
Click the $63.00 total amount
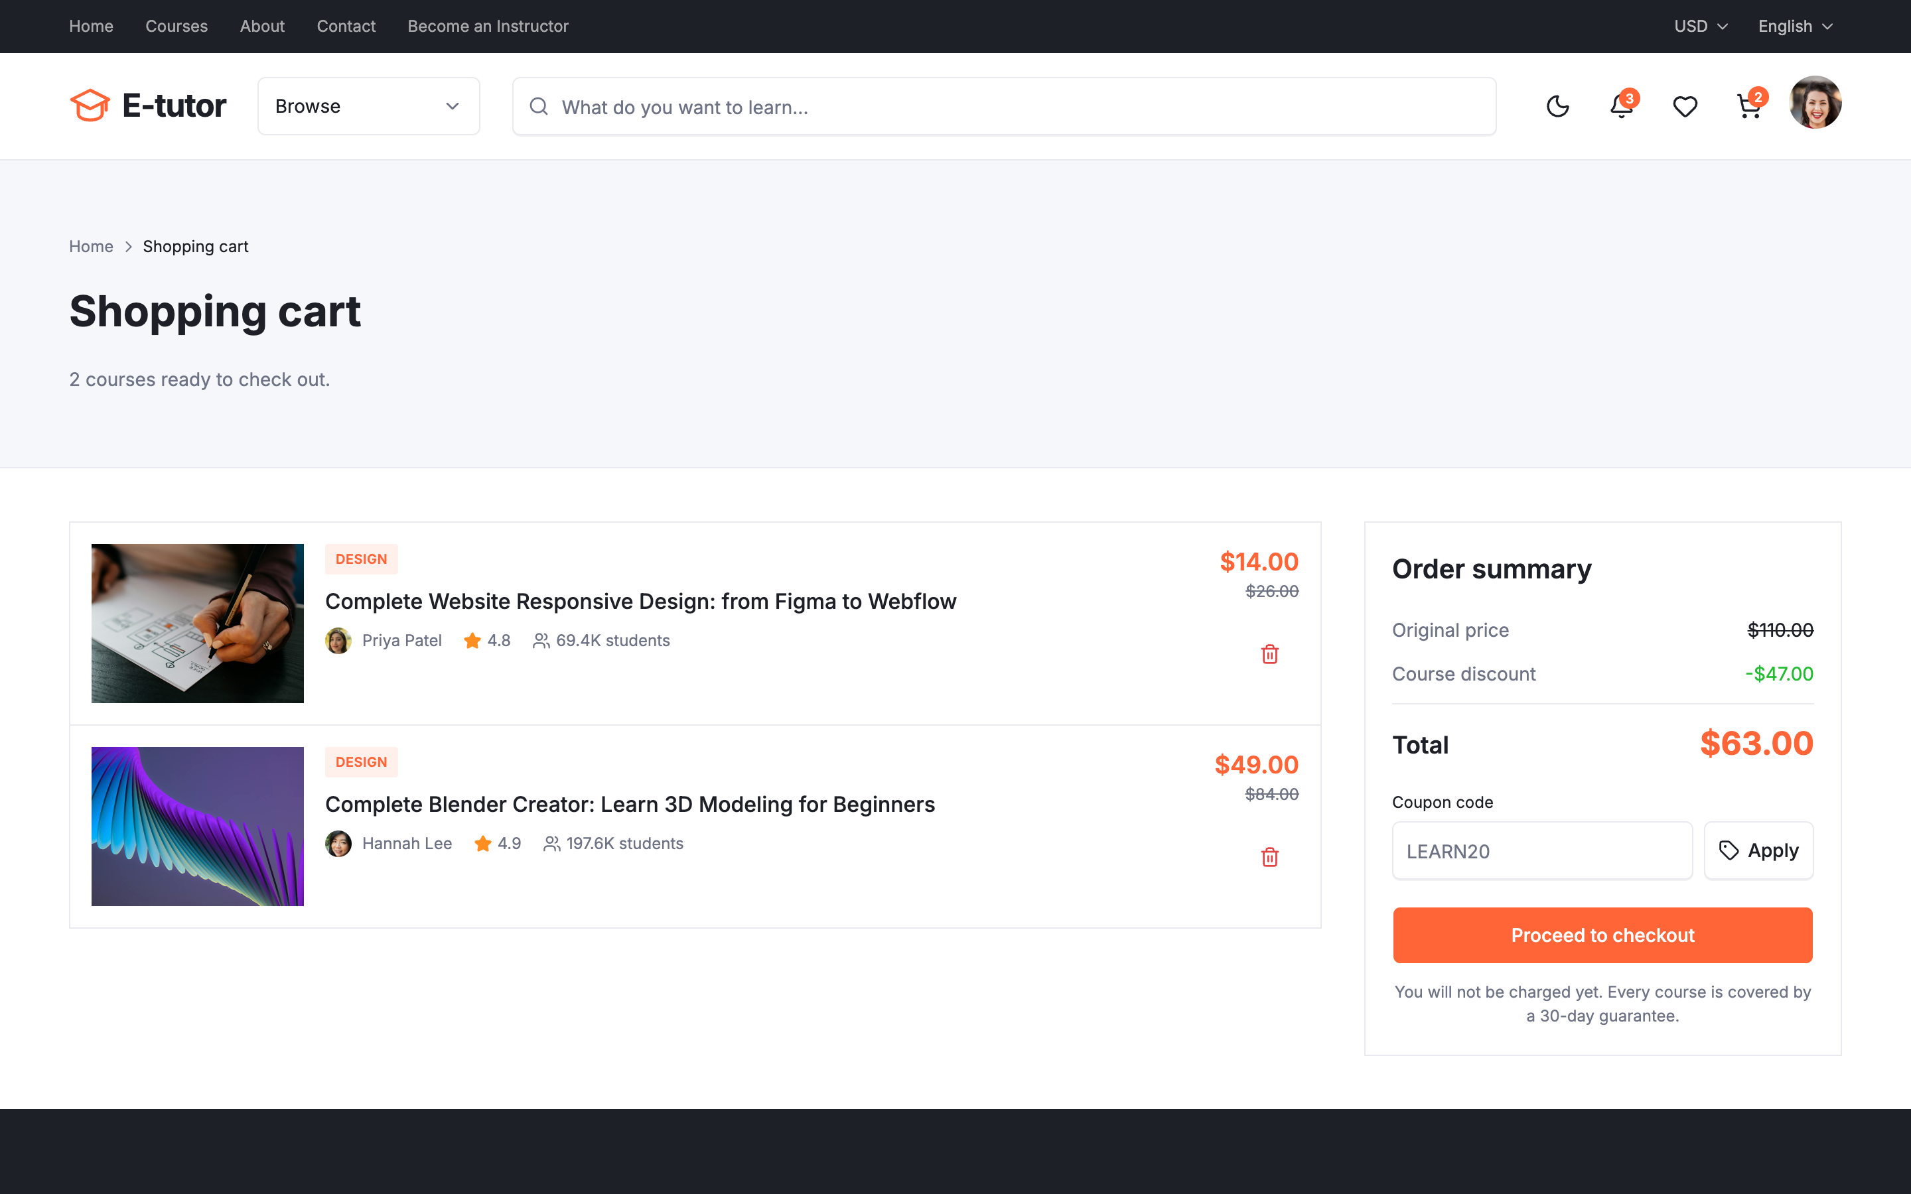click(x=1756, y=743)
